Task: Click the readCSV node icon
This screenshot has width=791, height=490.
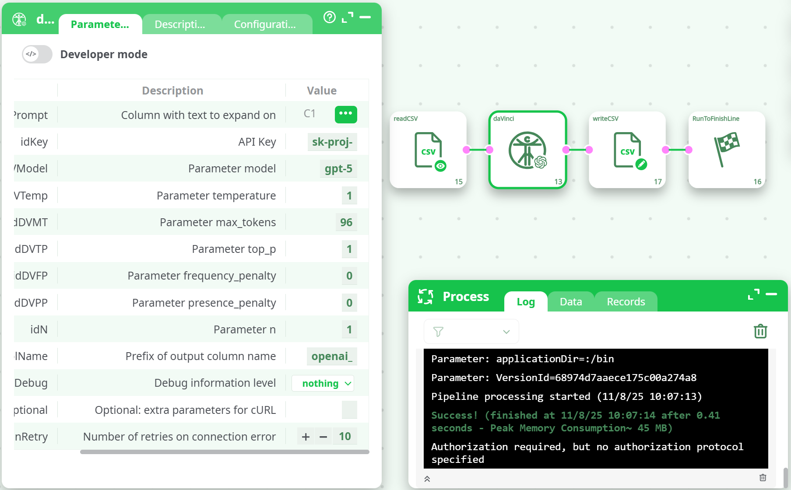Action: 428,150
